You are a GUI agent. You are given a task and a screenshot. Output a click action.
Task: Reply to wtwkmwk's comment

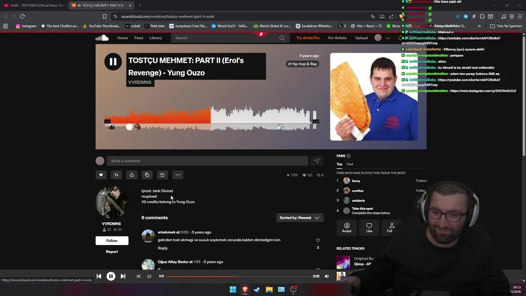click(163, 248)
